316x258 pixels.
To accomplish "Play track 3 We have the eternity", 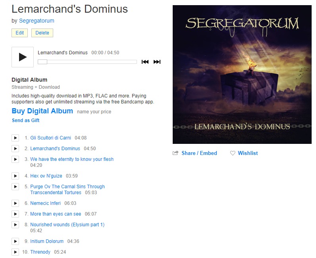I will 15,159.
